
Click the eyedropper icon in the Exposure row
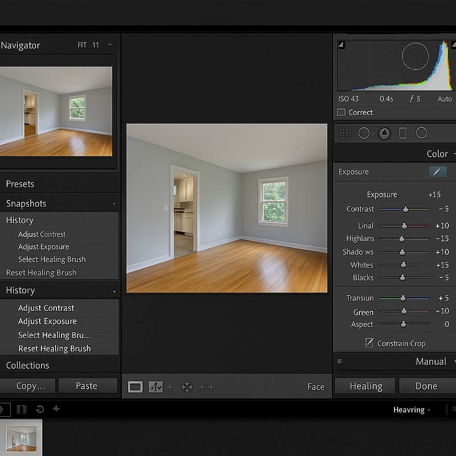pos(437,172)
